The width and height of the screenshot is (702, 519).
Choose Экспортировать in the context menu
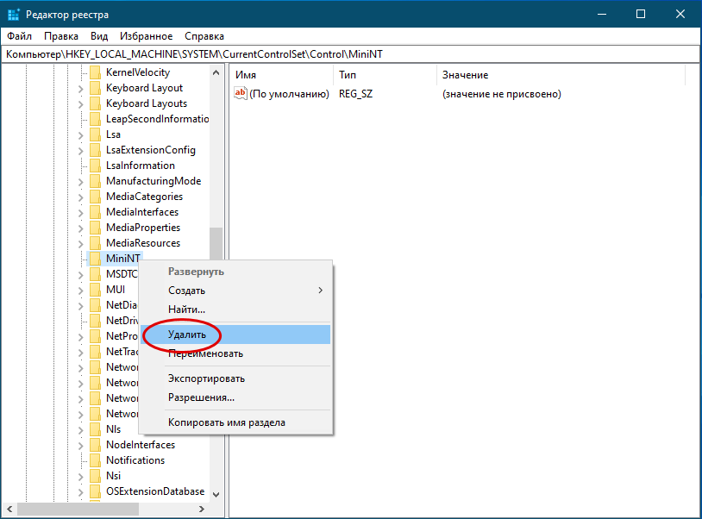coord(235,378)
